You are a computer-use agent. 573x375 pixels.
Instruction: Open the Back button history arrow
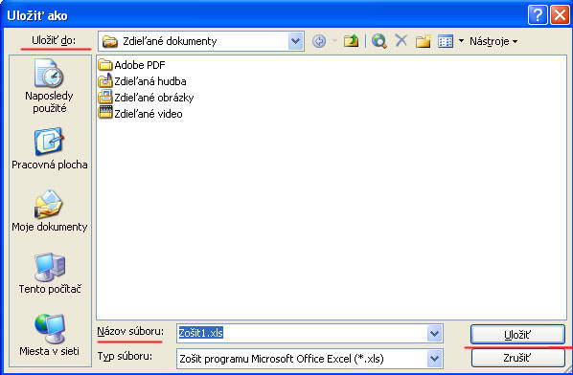tap(334, 41)
